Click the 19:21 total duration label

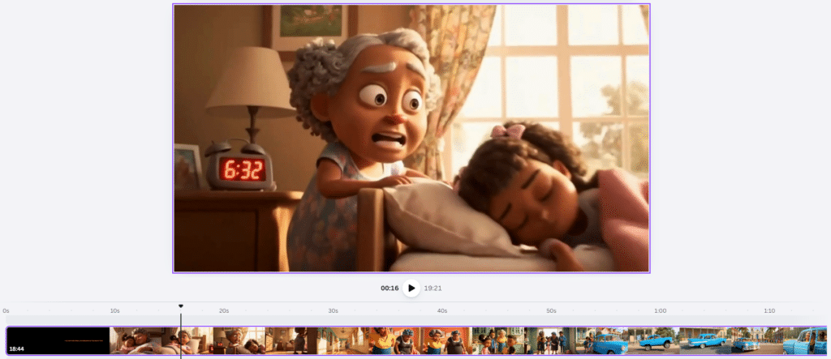433,288
